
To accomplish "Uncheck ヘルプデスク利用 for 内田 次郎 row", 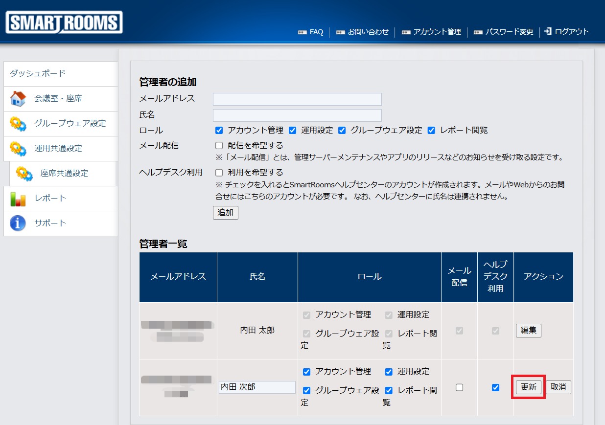I will (x=495, y=387).
